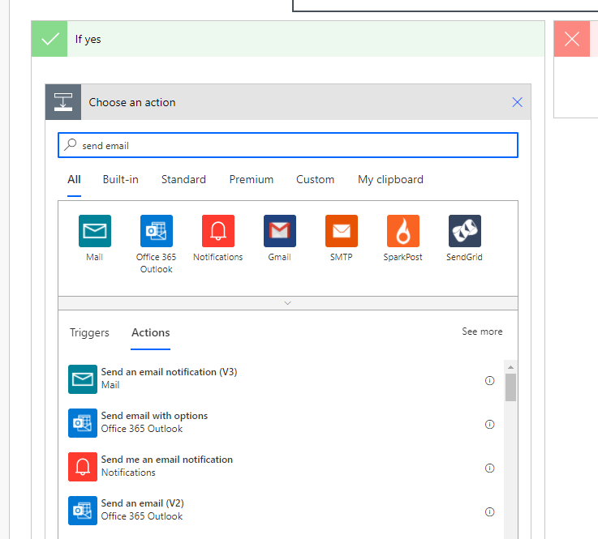Choose Send me an email notification action
The height and width of the screenshot is (539, 598).
281,467
